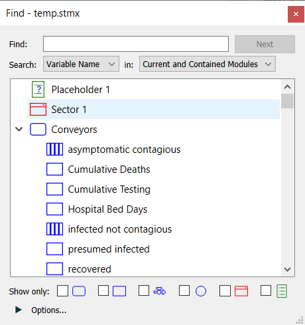Click the Find text input field
Viewport: 305px width, 325px height.
coord(136,44)
